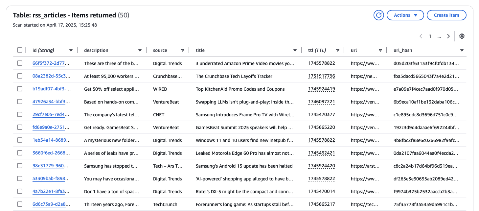Viewport: 479px width, 211px height.
Task: Click TTL value 1745665217
Action: [x=322, y=204]
